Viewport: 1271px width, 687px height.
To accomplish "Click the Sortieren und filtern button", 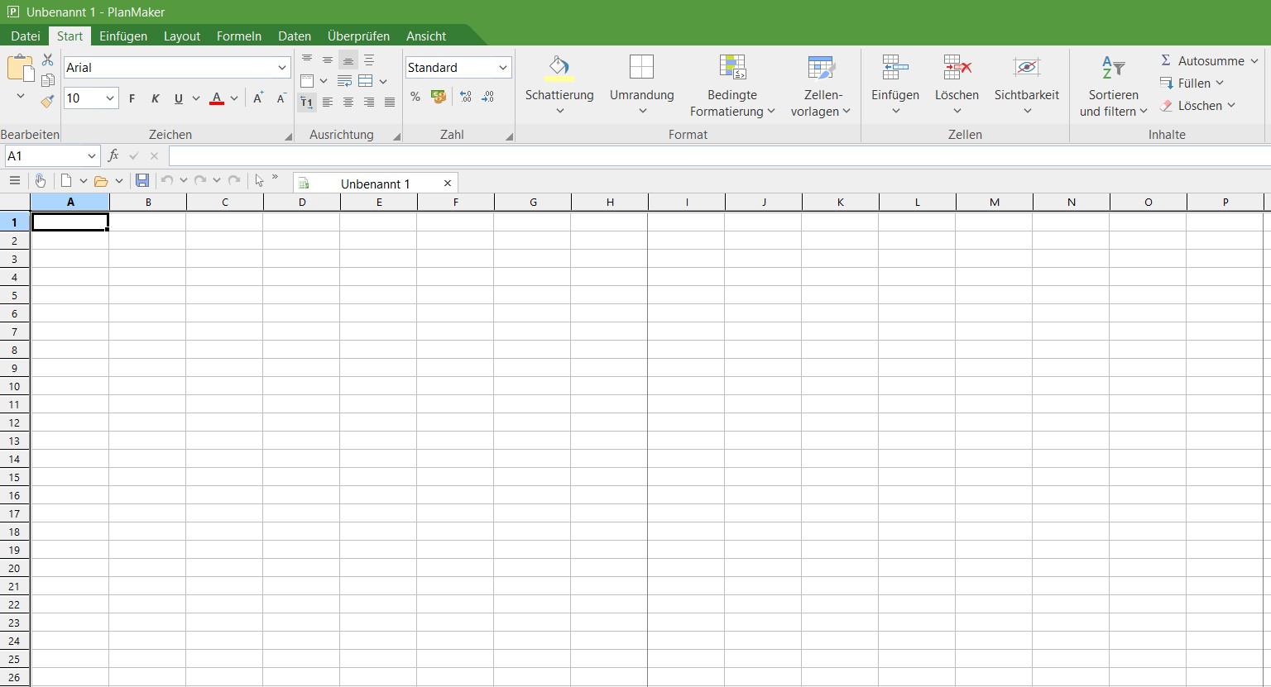I will click(1113, 87).
